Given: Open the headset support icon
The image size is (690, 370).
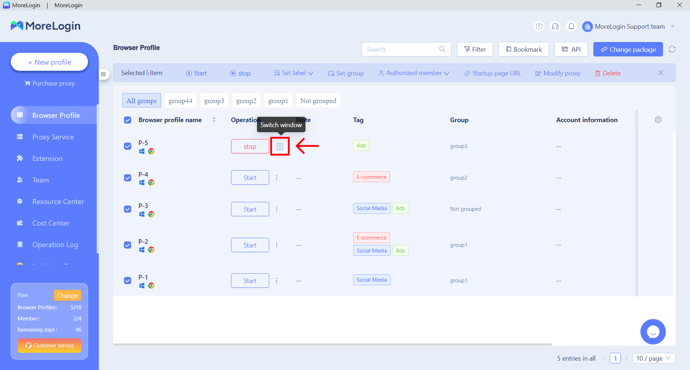Looking at the screenshot, I should pos(555,26).
